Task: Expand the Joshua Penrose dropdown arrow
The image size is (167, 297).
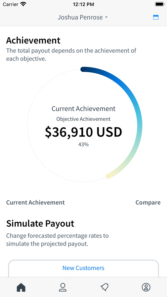Action: point(106,17)
